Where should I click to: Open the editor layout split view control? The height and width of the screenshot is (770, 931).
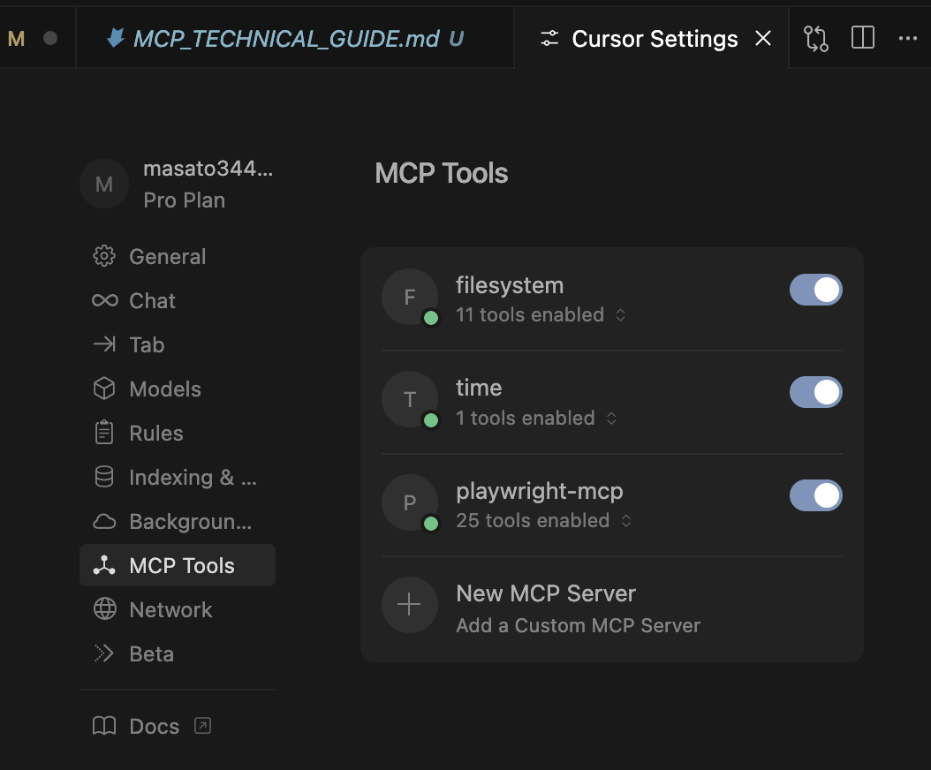tap(862, 38)
